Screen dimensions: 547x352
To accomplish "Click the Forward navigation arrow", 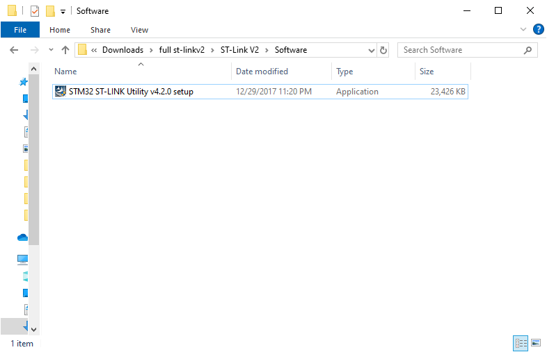I will coord(35,50).
